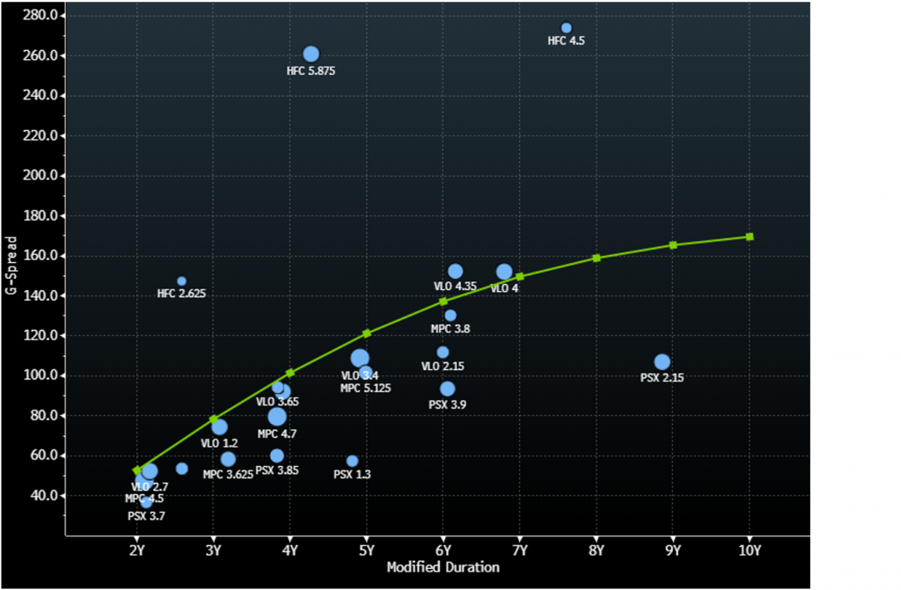
Task: Select the green curve marker at 8Y
Action: coord(597,258)
